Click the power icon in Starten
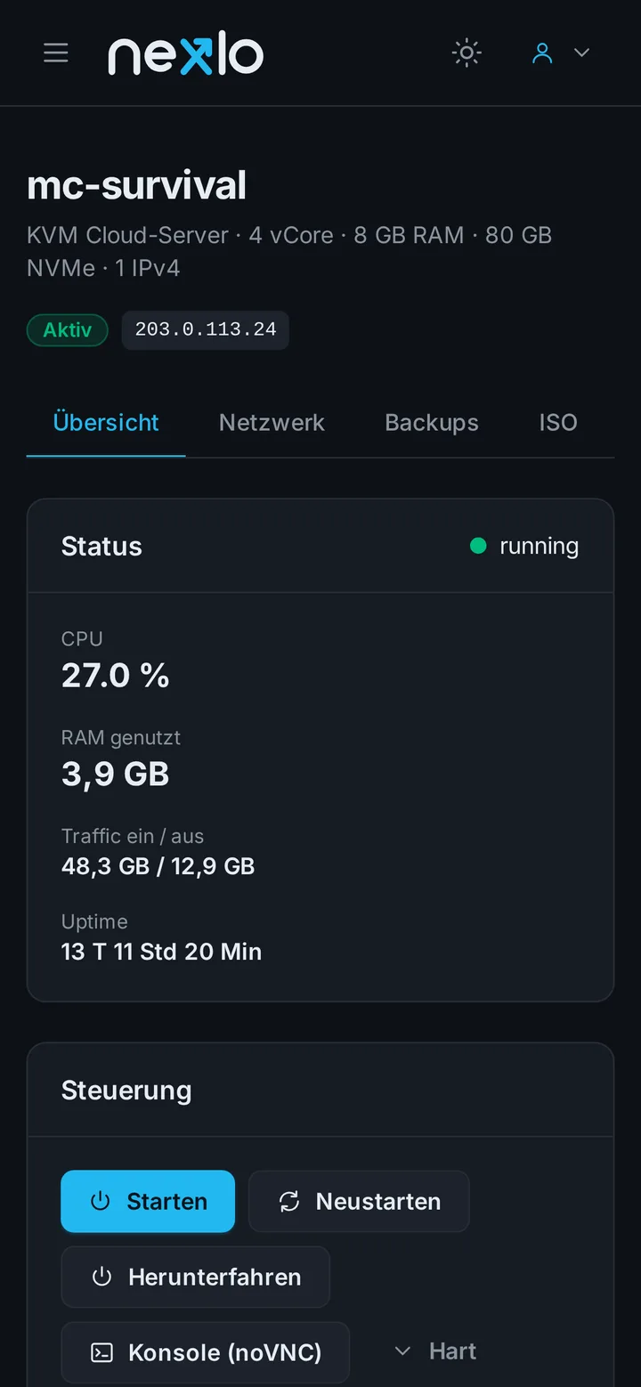Screen dimensions: 641x1387 click(x=101, y=1201)
